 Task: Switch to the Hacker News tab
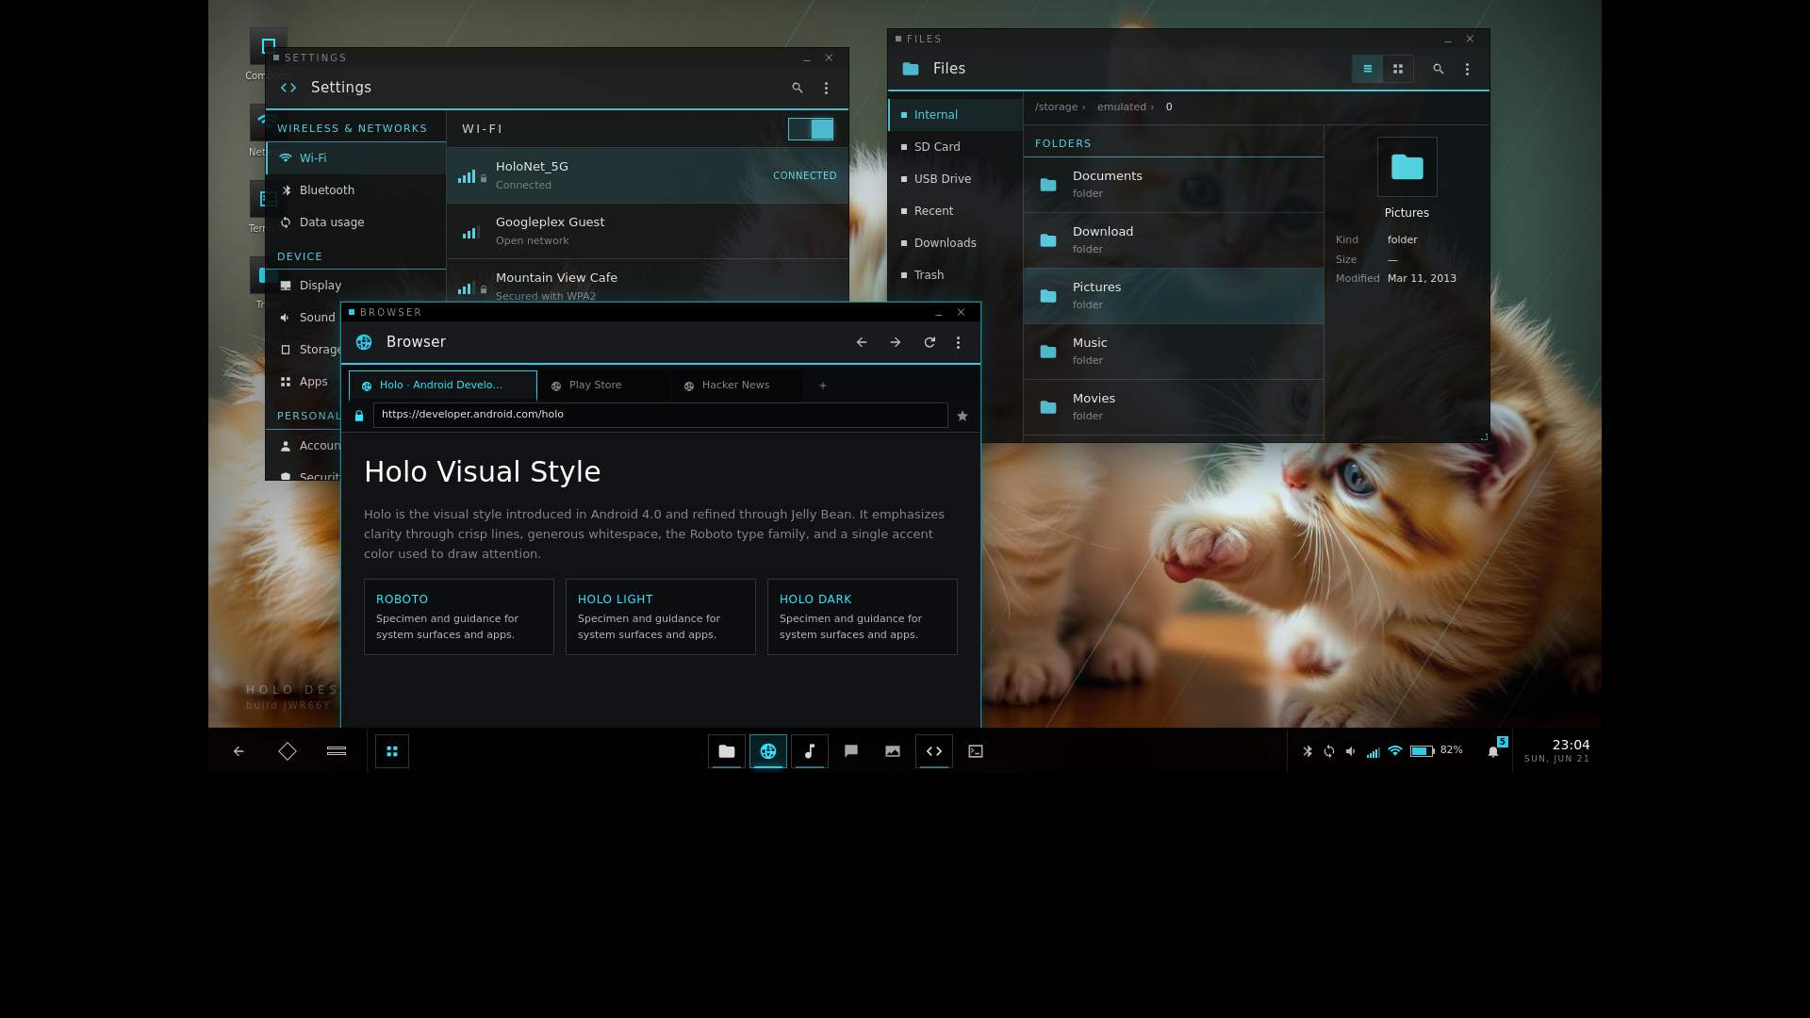pos(737,386)
